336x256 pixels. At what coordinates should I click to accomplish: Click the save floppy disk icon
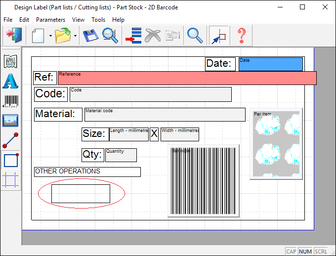pyautogui.click(x=89, y=36)
